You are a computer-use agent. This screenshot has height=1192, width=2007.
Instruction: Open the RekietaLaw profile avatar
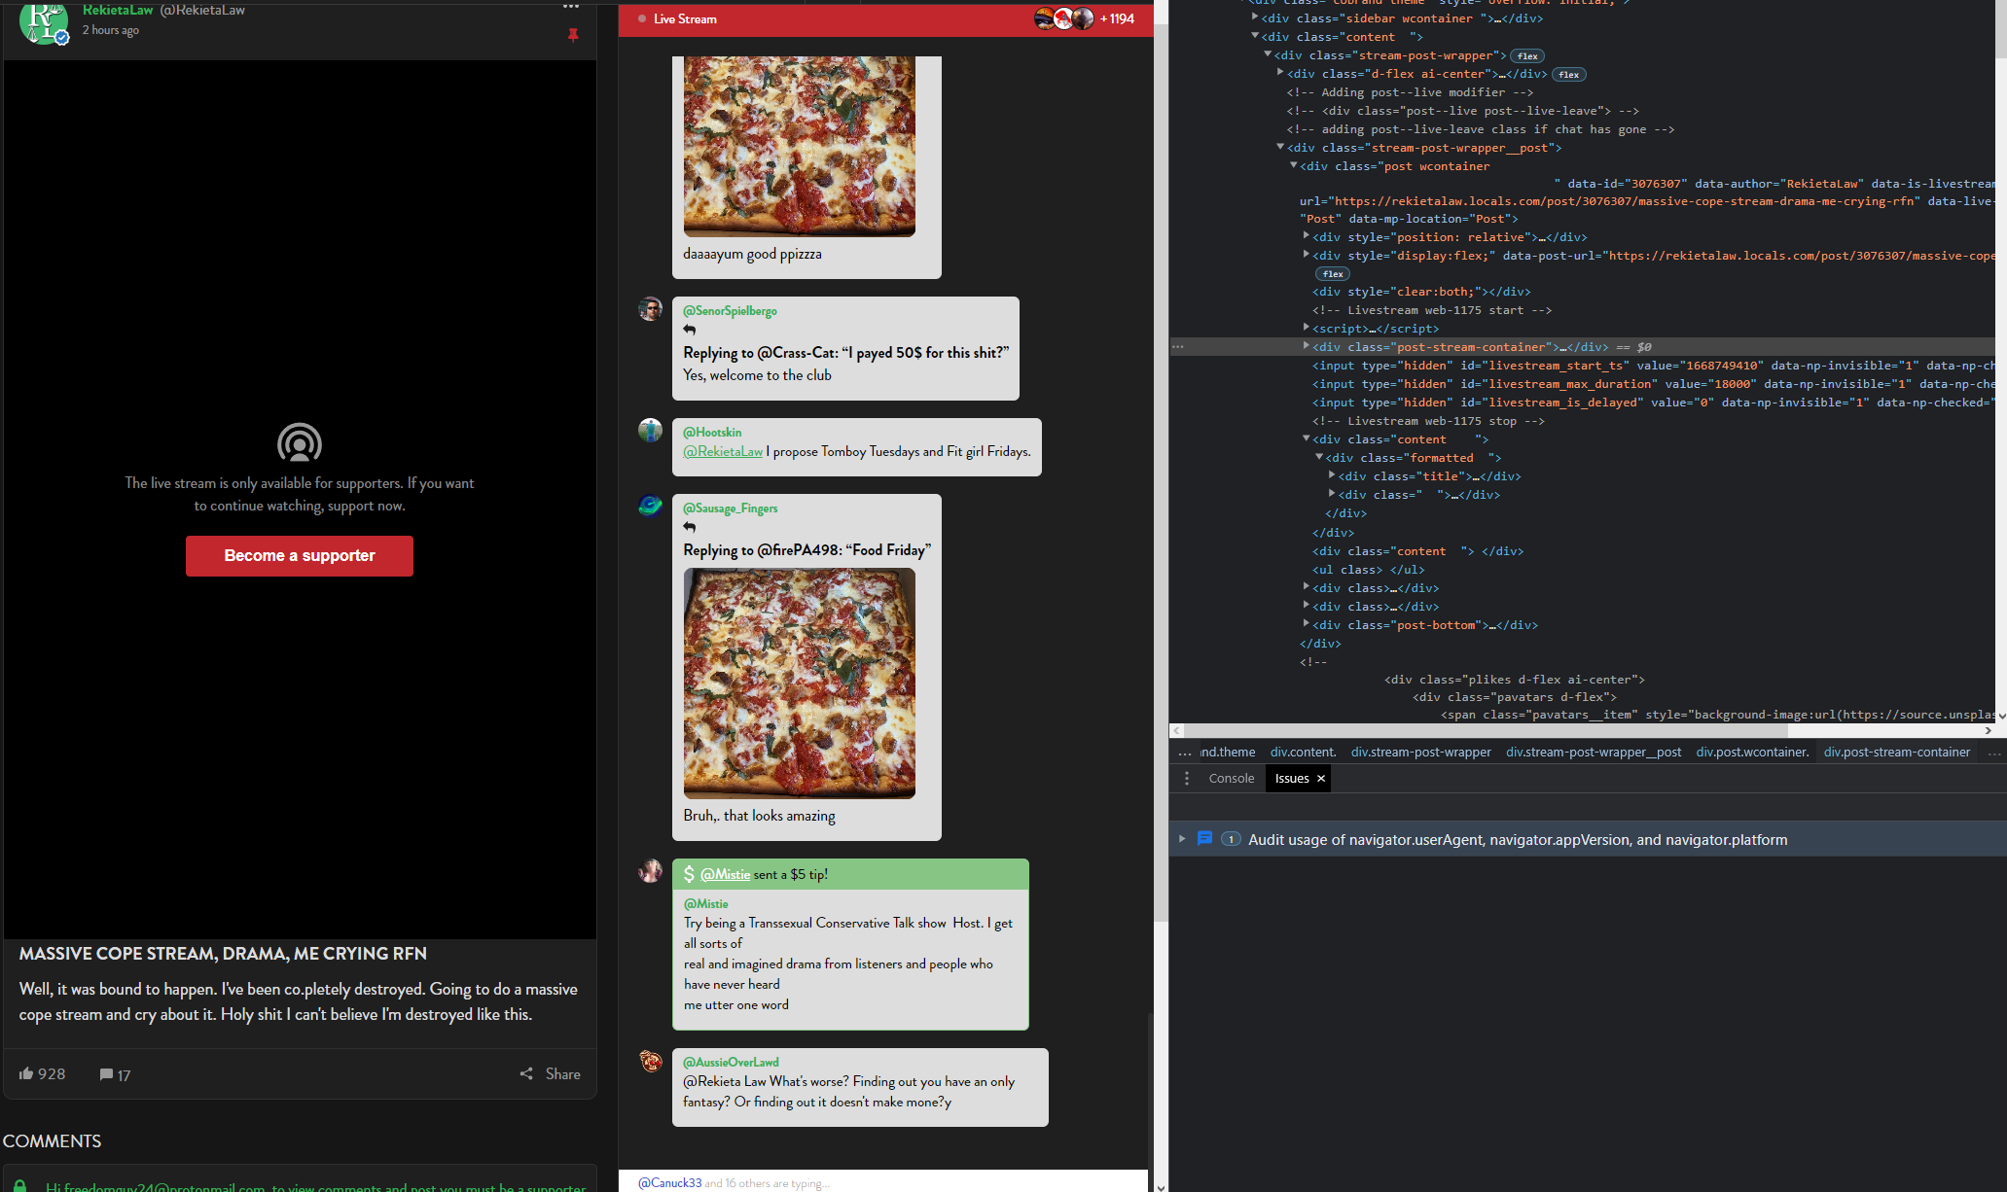tap(43, 22)
